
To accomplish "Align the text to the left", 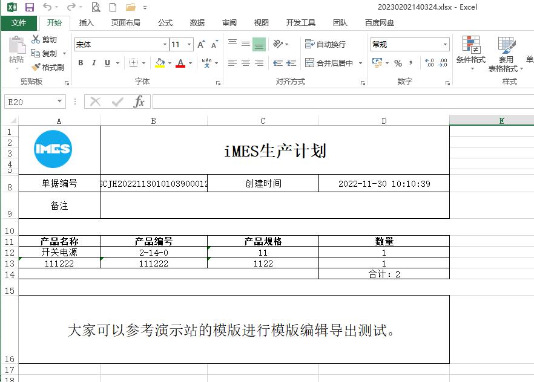I will point(232,63).
